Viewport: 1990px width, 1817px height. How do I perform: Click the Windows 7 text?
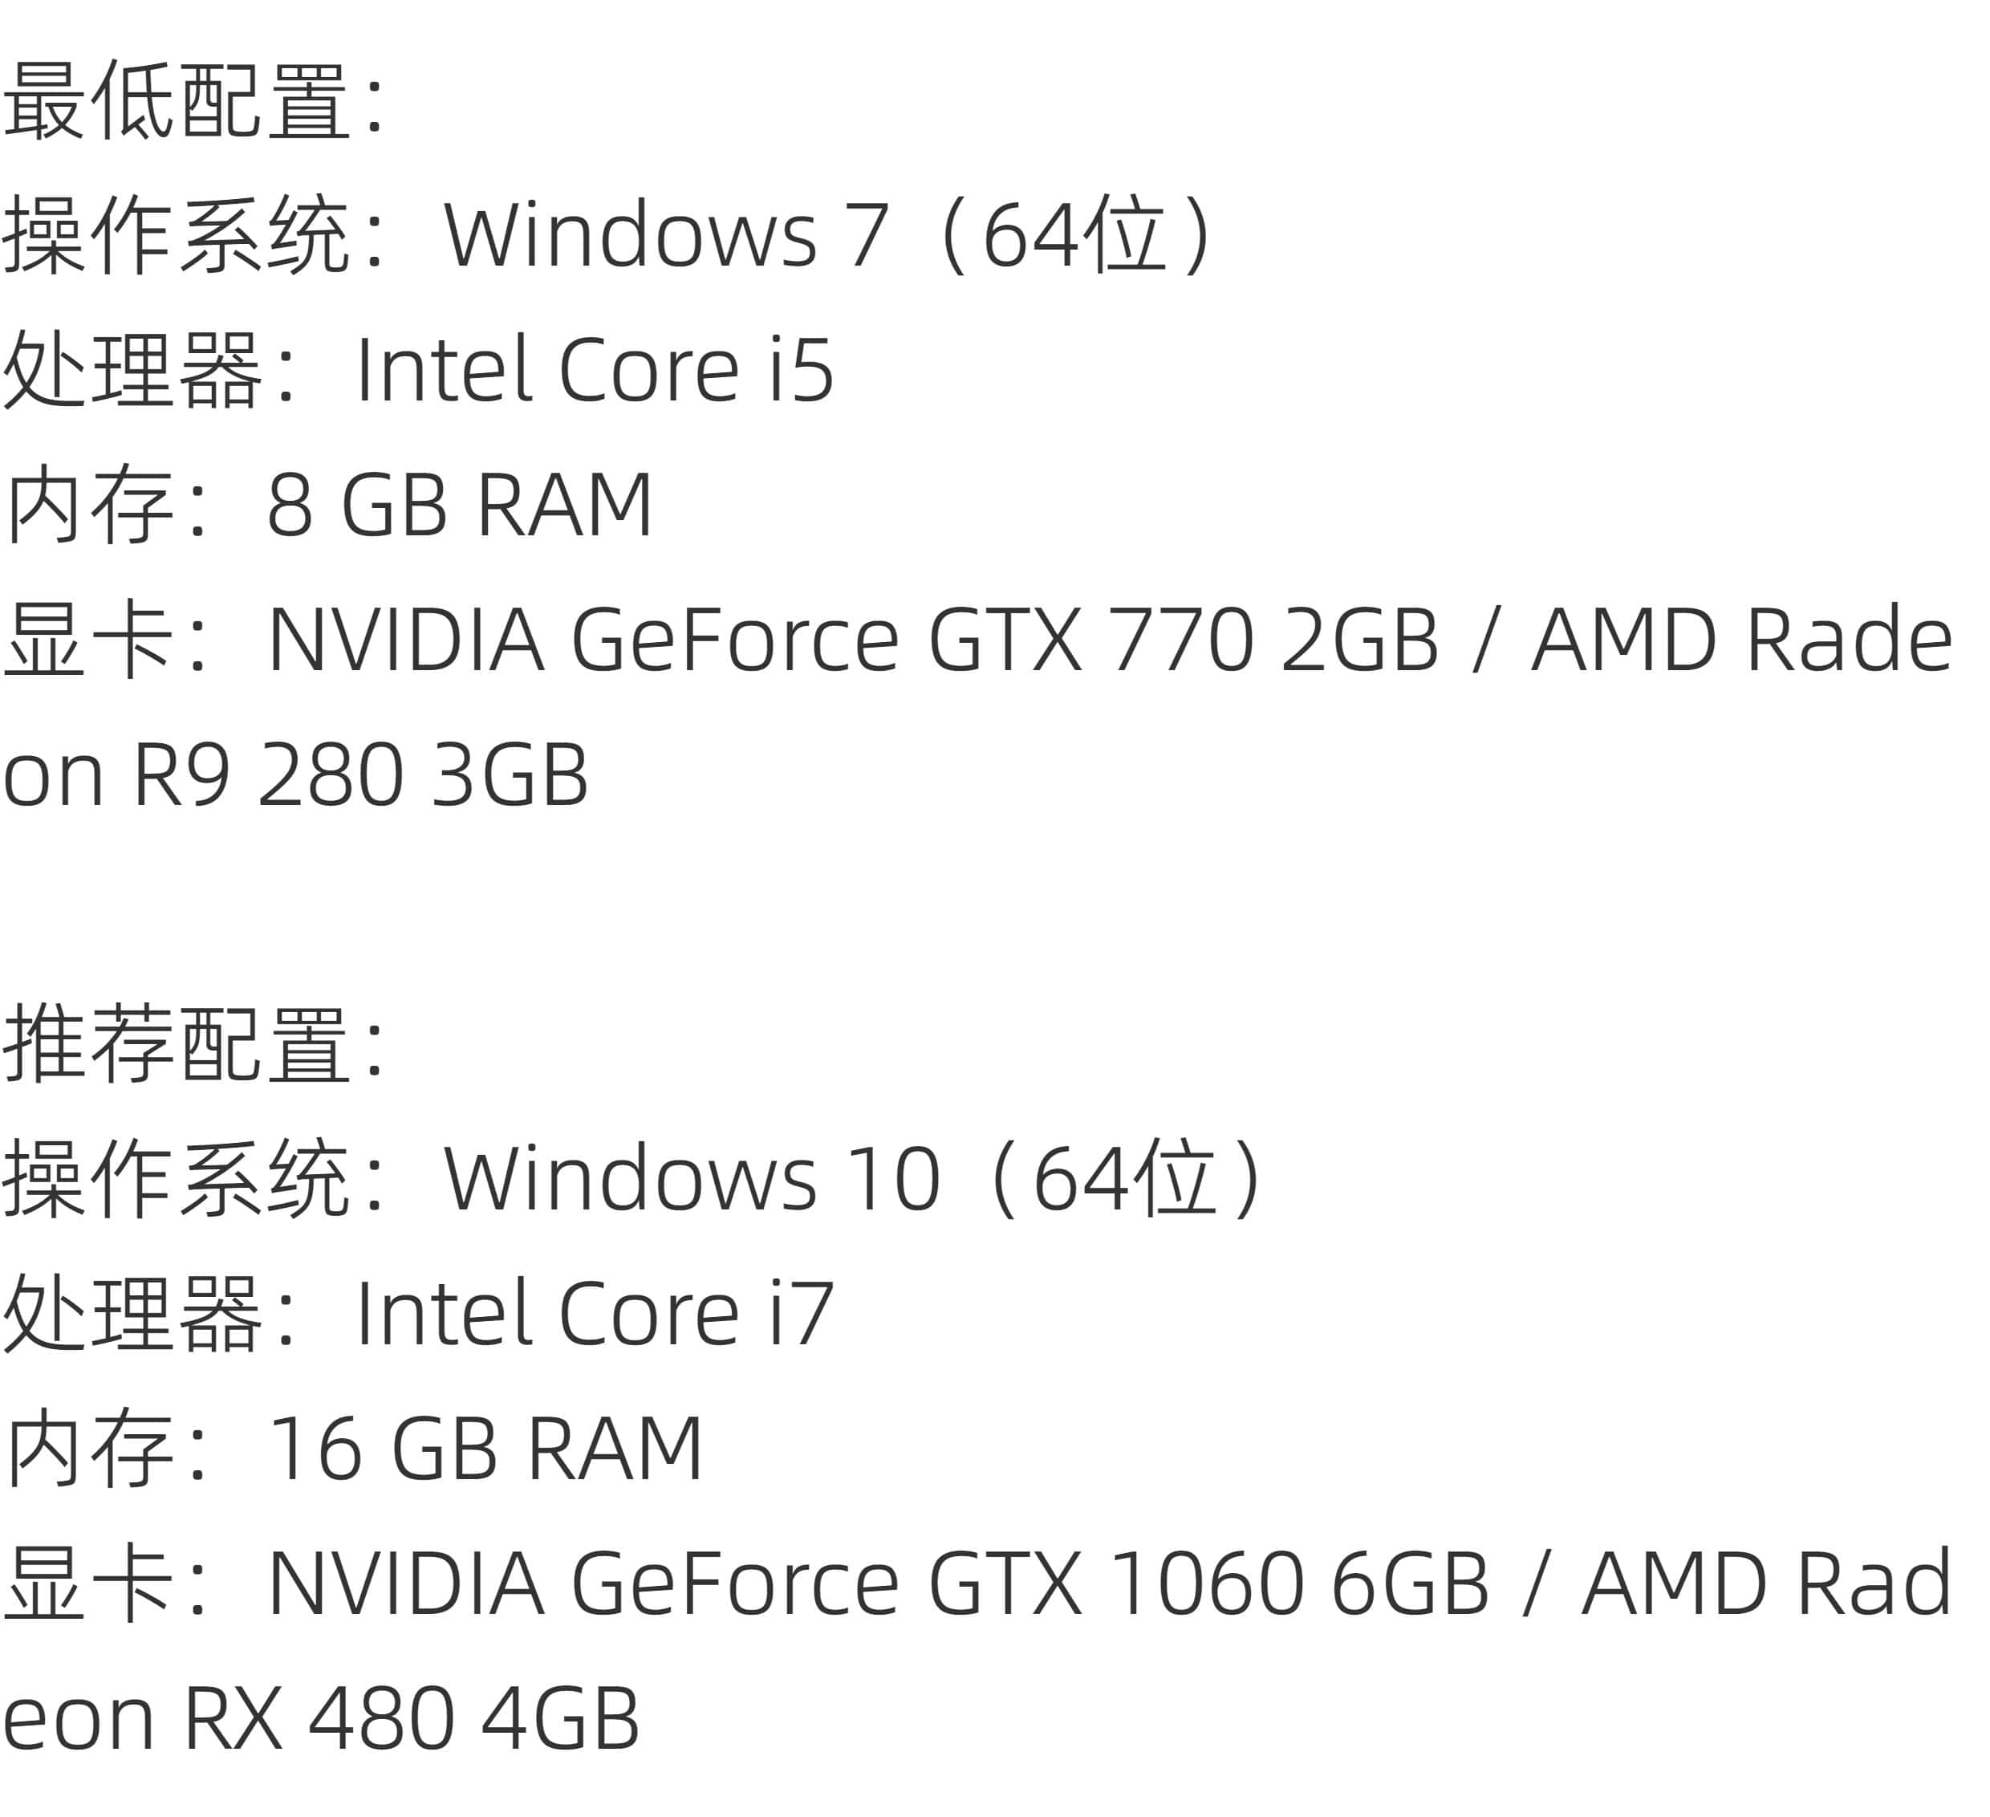coord(666,235)
